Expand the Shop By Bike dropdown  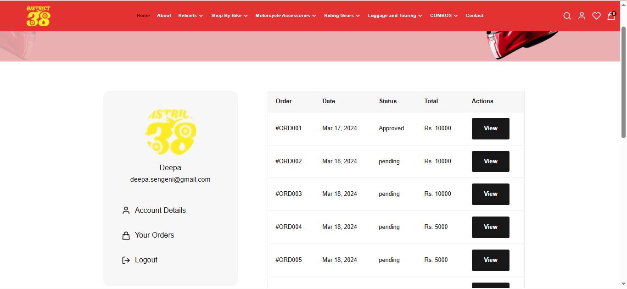point(229,16)
